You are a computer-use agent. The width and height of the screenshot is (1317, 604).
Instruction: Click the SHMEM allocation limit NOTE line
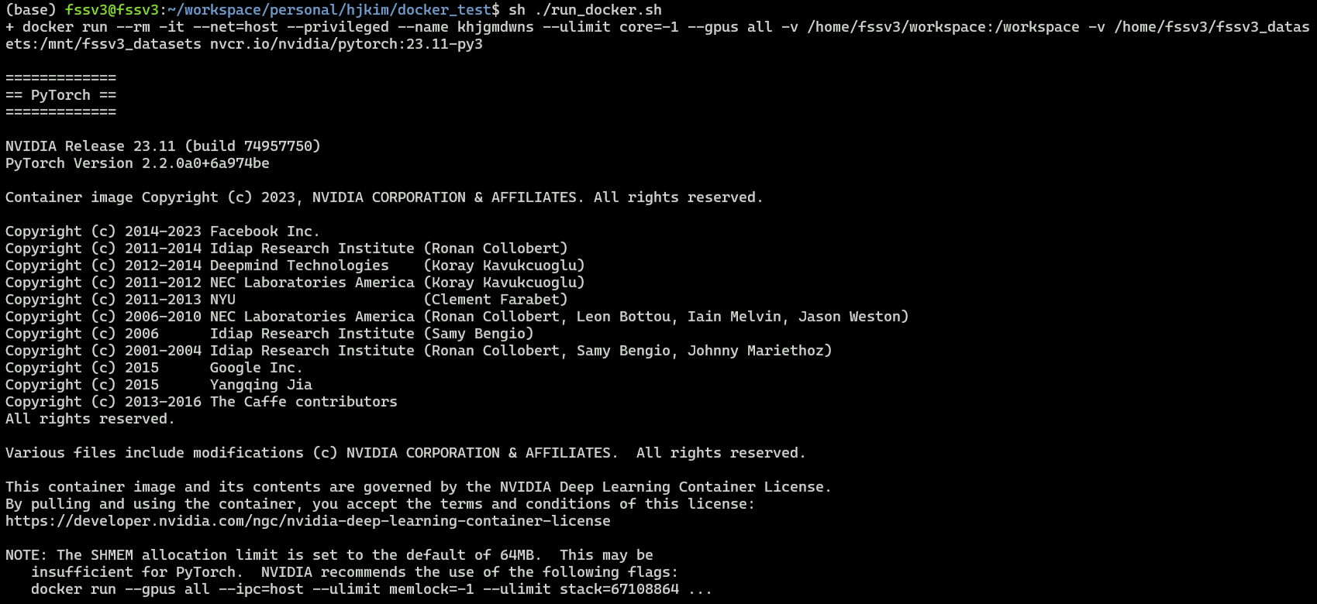(x=329, y=555)
